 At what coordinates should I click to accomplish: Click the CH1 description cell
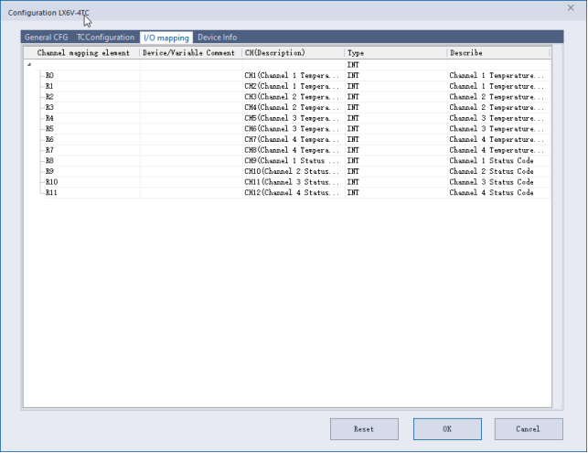tap(294, 75)
